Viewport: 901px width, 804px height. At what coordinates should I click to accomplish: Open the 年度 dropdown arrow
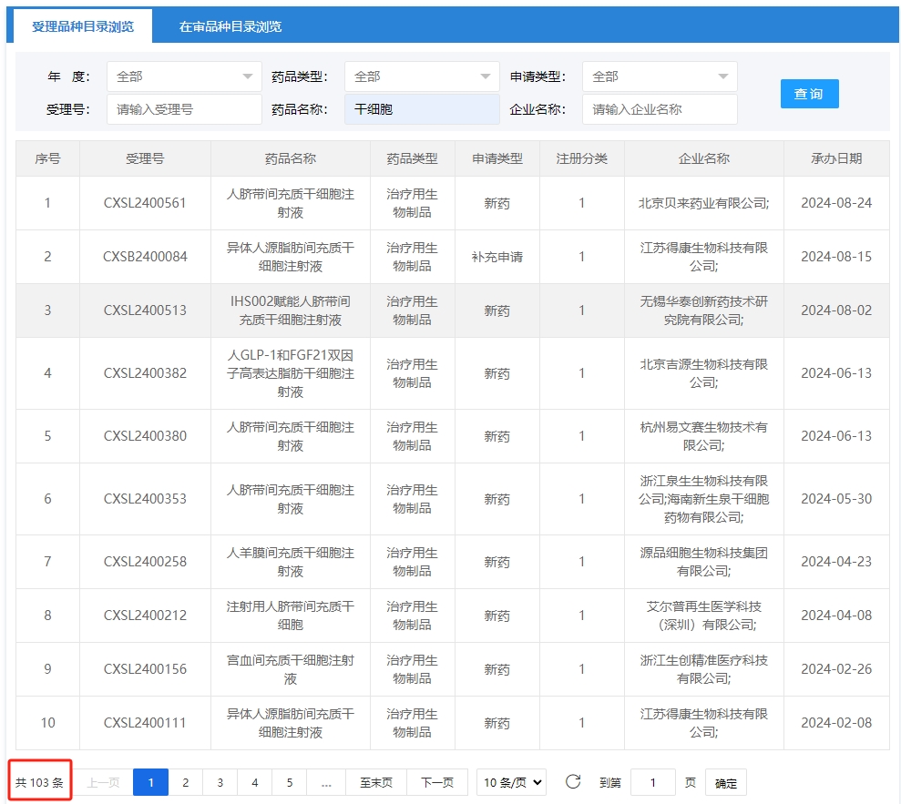point(249,76)
